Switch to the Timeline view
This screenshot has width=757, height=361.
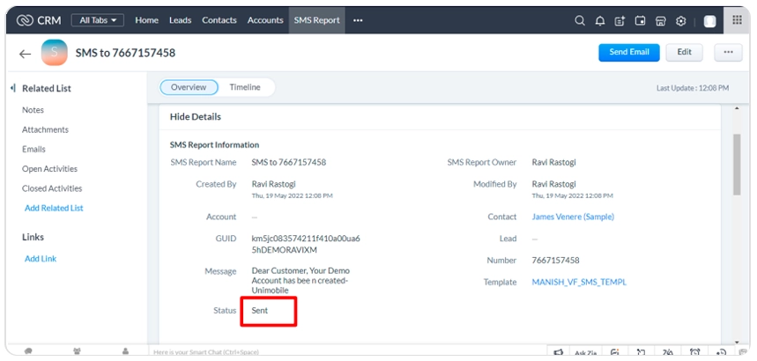245,87
